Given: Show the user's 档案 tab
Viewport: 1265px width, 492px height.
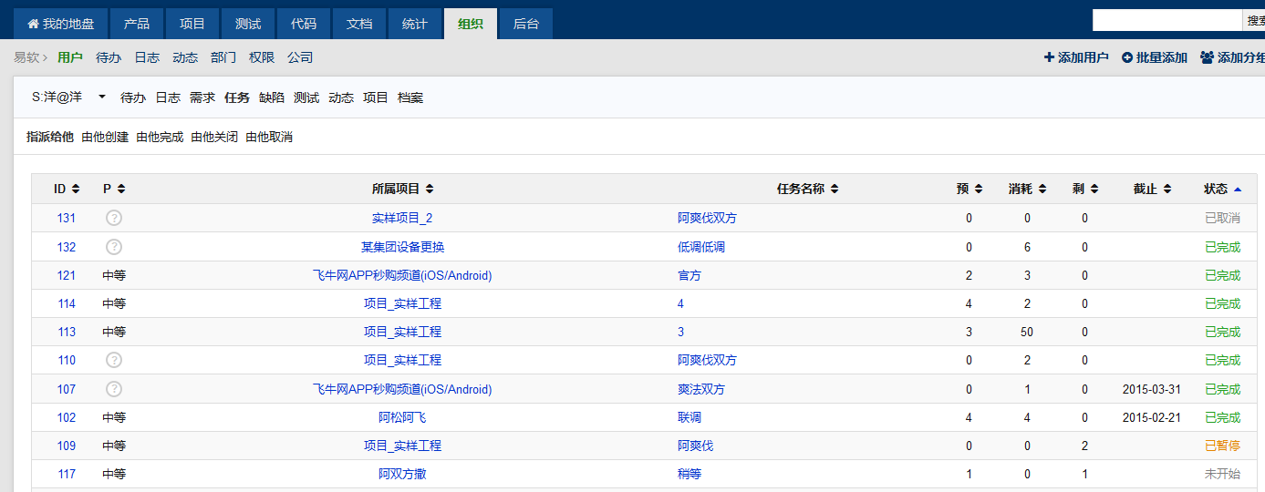Looking at the screenshot, I should click(410, 97).
